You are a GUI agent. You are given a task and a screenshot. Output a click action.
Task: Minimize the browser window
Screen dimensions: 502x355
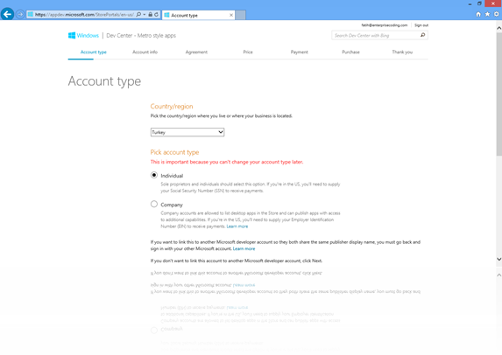click(470, 3)
